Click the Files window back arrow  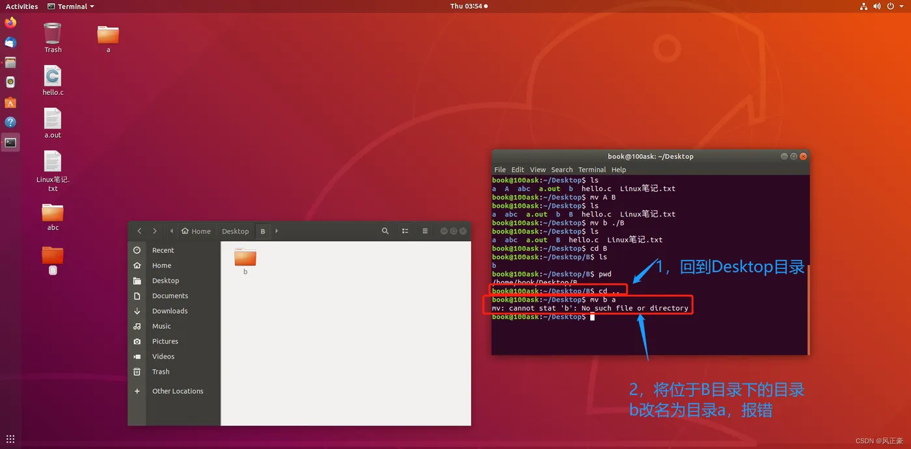(139, 231)
